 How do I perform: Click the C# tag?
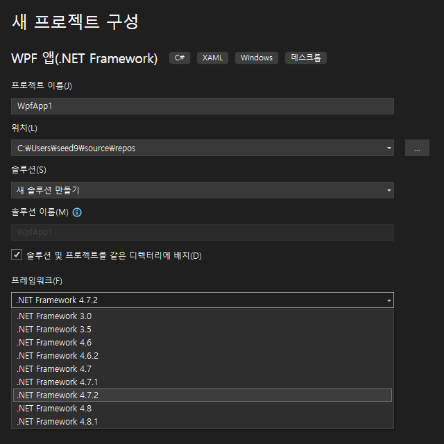click(180, 58)
